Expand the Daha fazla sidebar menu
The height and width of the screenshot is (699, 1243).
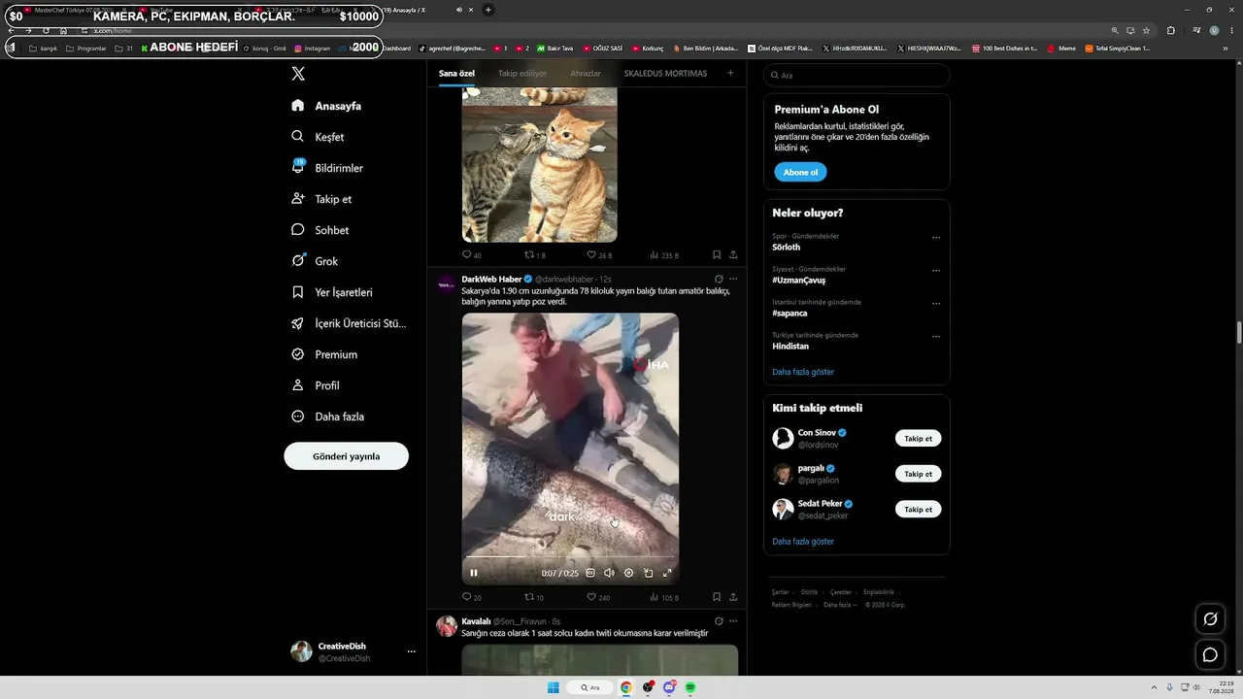coord(327,416)
